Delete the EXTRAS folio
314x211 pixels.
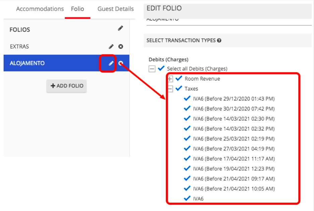[x=121, y=46]
